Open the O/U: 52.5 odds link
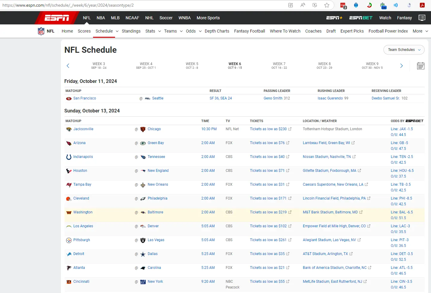Image resolution: width=431 pixels, height=293 pixels. click(398, 260)
